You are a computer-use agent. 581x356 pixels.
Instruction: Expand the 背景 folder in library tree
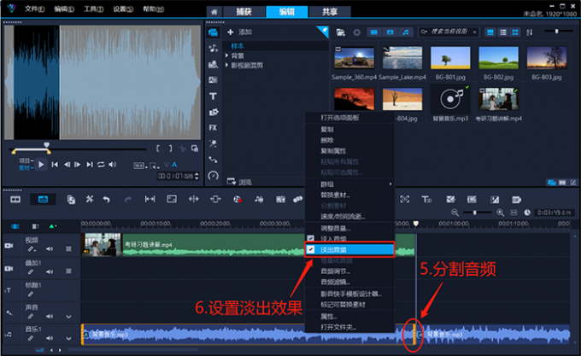(226, 55)
